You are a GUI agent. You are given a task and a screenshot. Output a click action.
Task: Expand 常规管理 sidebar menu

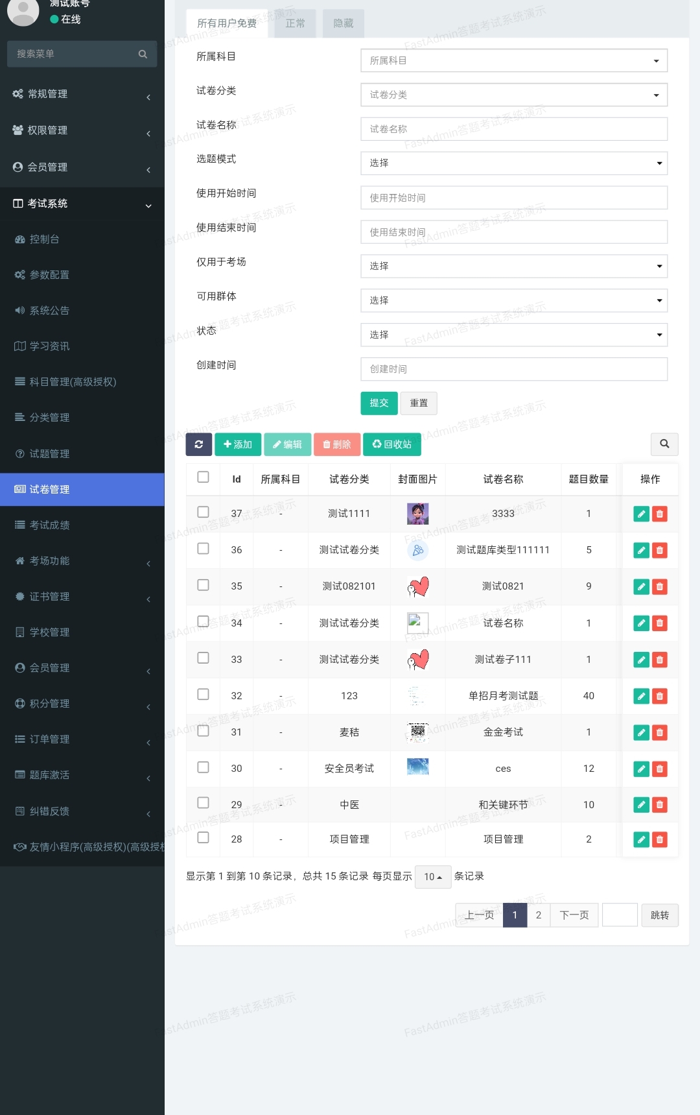(x=82, y=94)
